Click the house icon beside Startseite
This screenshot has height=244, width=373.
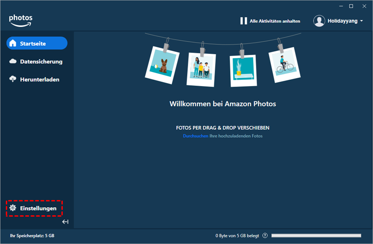(13, 43)
